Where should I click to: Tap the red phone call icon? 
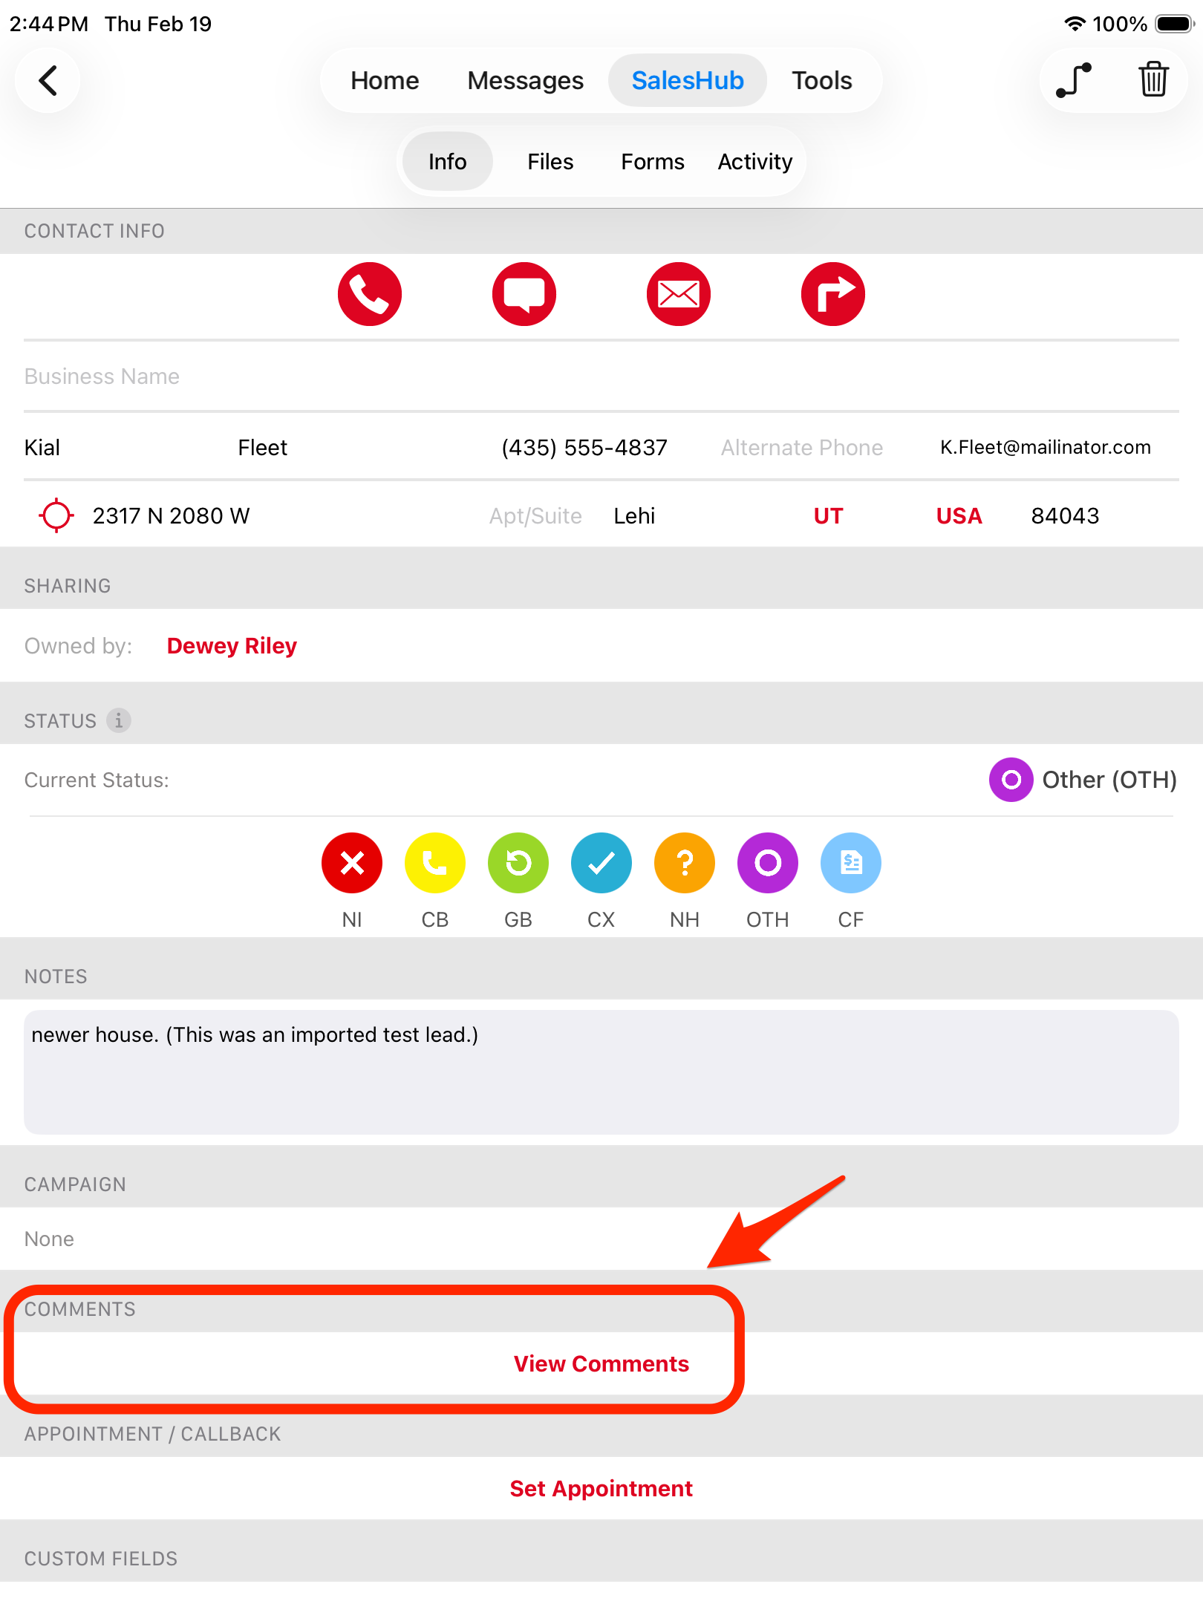pos(369,294)
